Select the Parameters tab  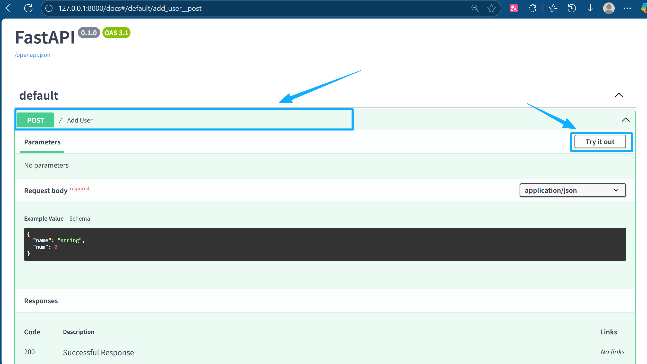pyautogui.click(x=42, y=142)
